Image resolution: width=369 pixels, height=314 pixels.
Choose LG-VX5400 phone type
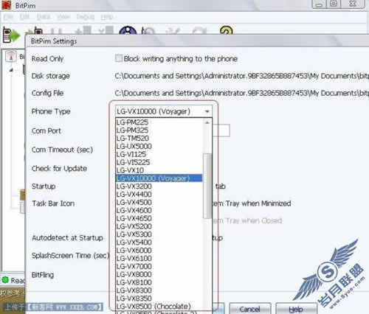pos(159,243)
